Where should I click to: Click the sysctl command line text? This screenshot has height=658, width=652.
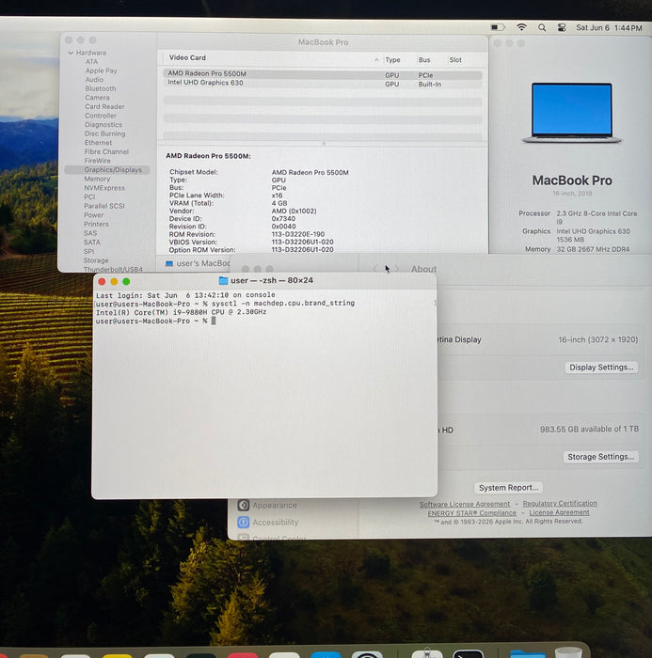tap(283, 303)
